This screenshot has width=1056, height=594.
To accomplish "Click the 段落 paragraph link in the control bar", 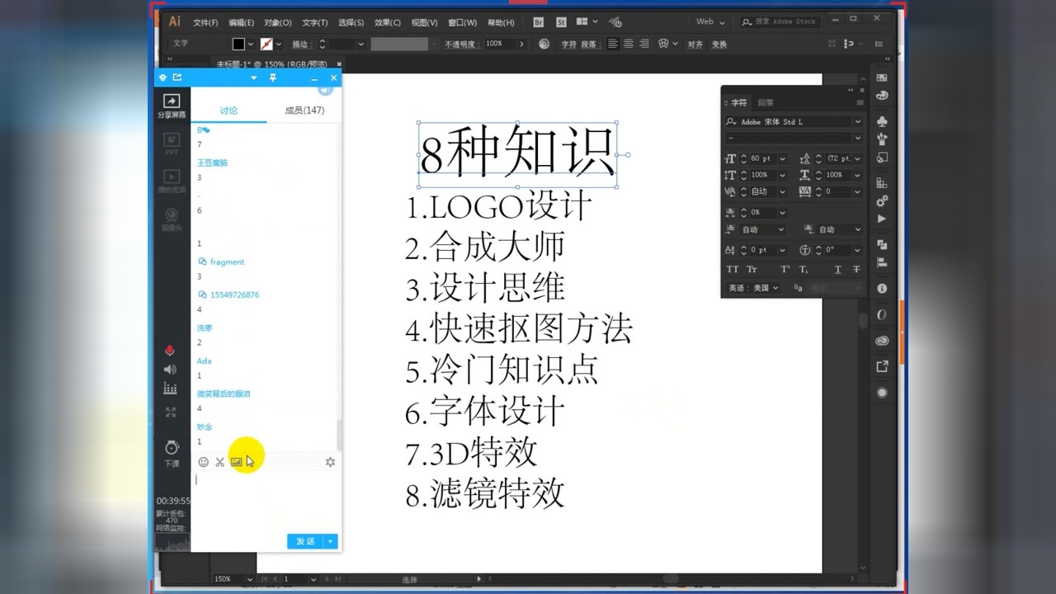I will 589,44.
